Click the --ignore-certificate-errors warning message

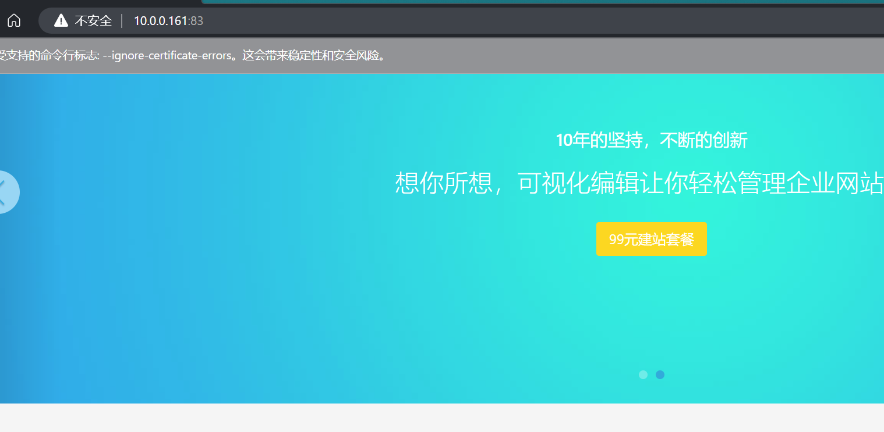point(193,56)
